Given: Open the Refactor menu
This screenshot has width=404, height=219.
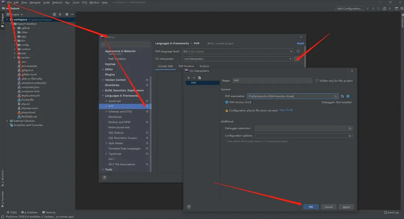Looking at the screenshot, I should tap(57, 3).
